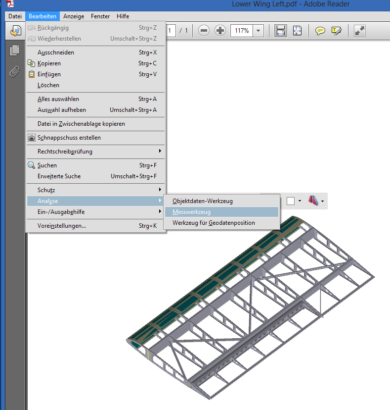The height and width of the screenshot is (410, 390).
Task: Close the Bearbeiten menu
Action: pyautogui.click(x=43, y=16)
